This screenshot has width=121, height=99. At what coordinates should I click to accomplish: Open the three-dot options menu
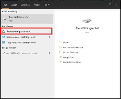pos(116,5)
